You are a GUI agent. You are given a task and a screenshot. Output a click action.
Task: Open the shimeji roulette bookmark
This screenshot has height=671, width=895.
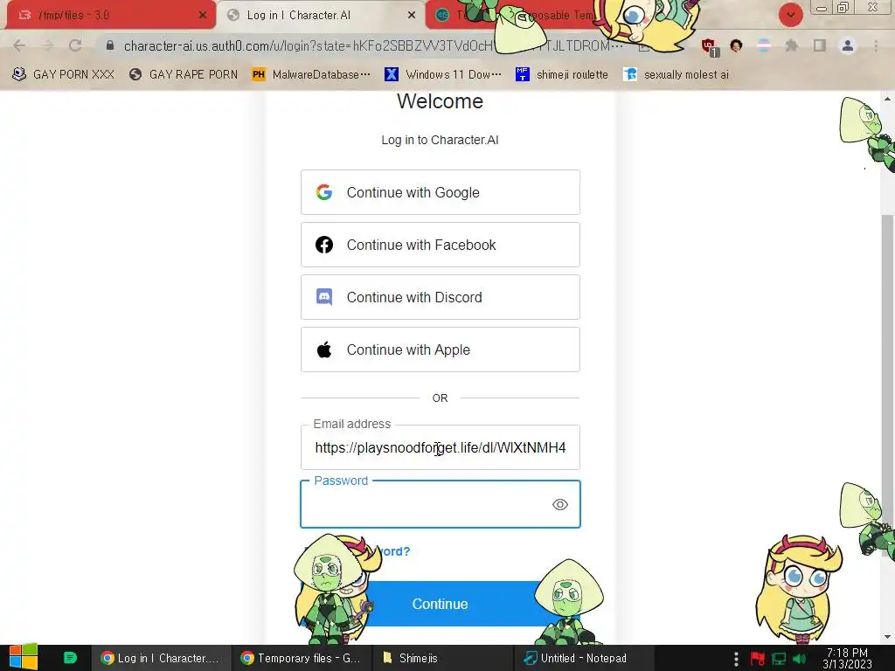click(x=562, y=75)
